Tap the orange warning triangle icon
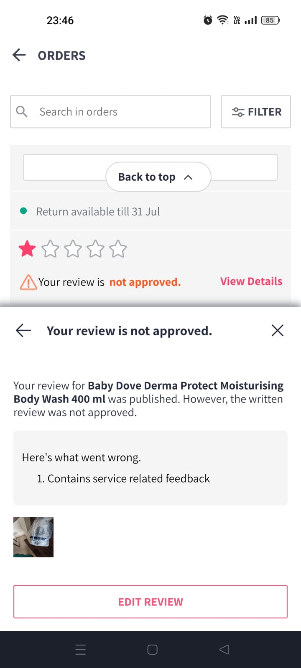The image size is (301, 668). [28, 282]
